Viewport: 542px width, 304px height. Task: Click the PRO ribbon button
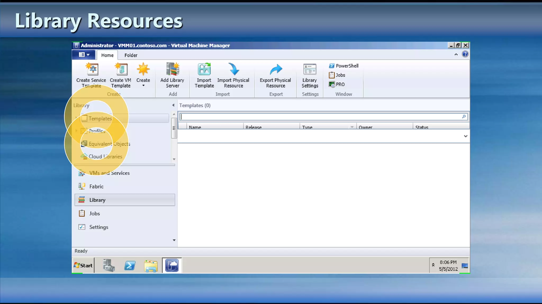[337, 84]
